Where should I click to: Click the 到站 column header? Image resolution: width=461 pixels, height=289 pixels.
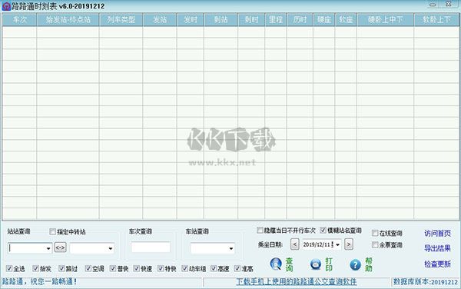click(x=221, y=20)
